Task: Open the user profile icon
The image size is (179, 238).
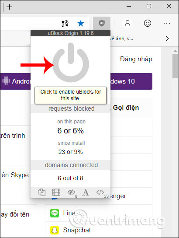Action: [x=127, y=23]
